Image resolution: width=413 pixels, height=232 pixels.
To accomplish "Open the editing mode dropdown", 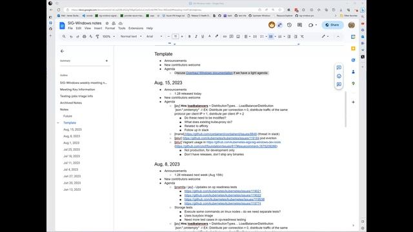I will pyautogui.click(x=325, y=37).
